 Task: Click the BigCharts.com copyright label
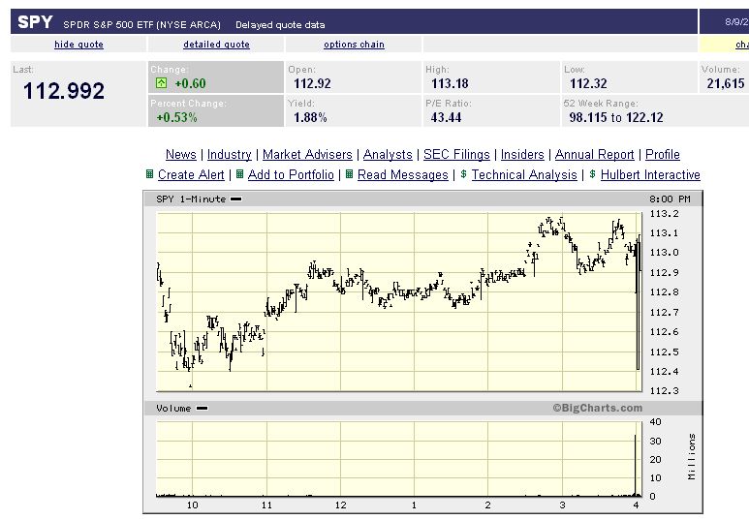pos(598,408)
